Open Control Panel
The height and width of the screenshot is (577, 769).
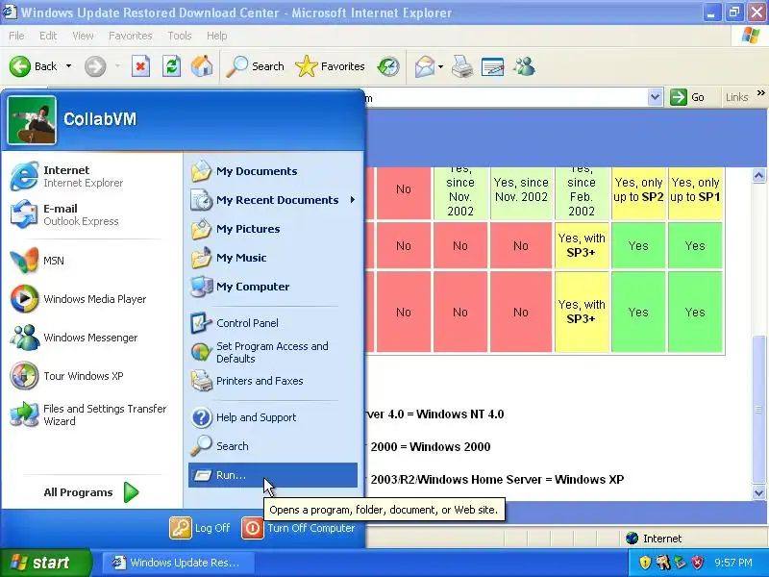[273, 323]
